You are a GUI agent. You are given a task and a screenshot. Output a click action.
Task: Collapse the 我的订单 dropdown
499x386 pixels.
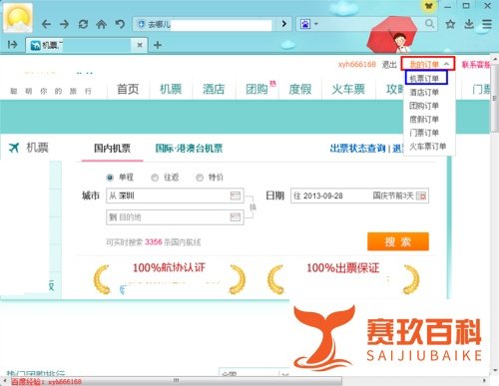coord(428,64)
